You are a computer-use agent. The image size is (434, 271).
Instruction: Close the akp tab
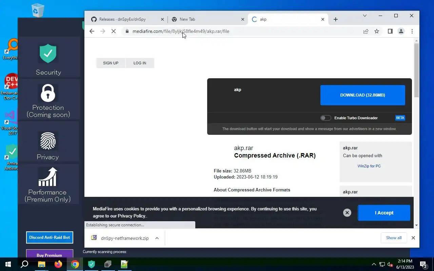coord(323,19)
